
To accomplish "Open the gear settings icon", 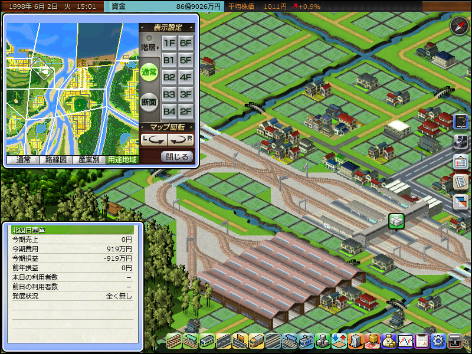I will (x=438, y=342).
